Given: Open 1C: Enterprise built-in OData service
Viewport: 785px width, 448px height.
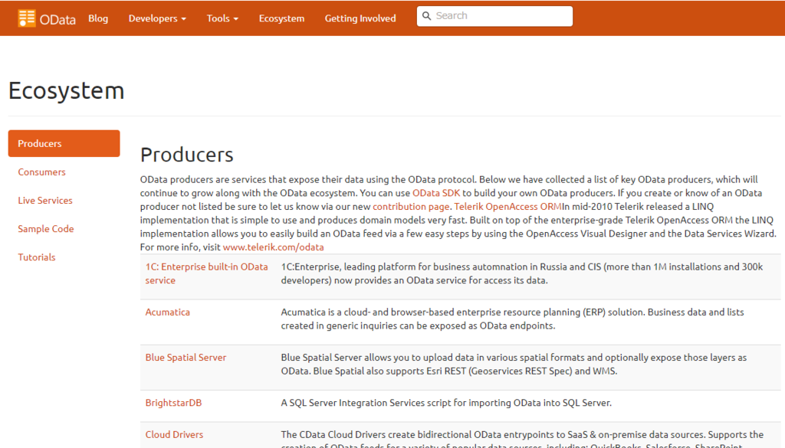Looking at the screenshot, I should 206,273.
